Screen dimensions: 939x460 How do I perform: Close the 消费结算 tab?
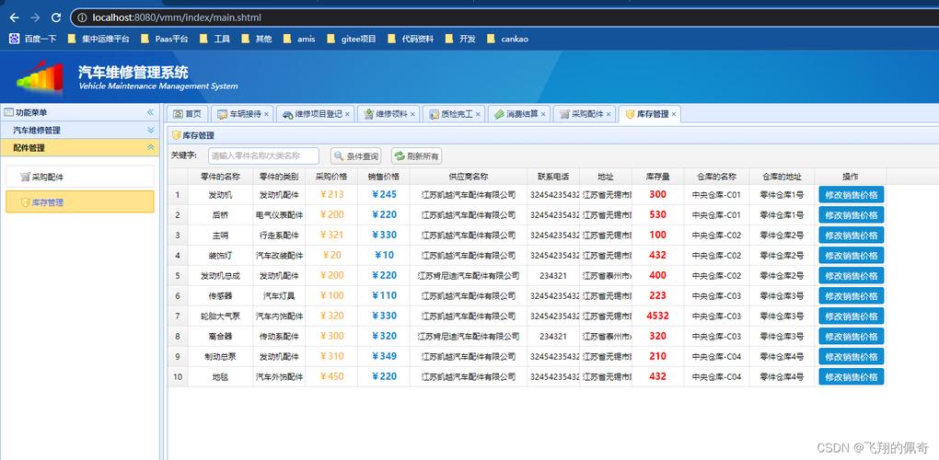pos(543,114)
